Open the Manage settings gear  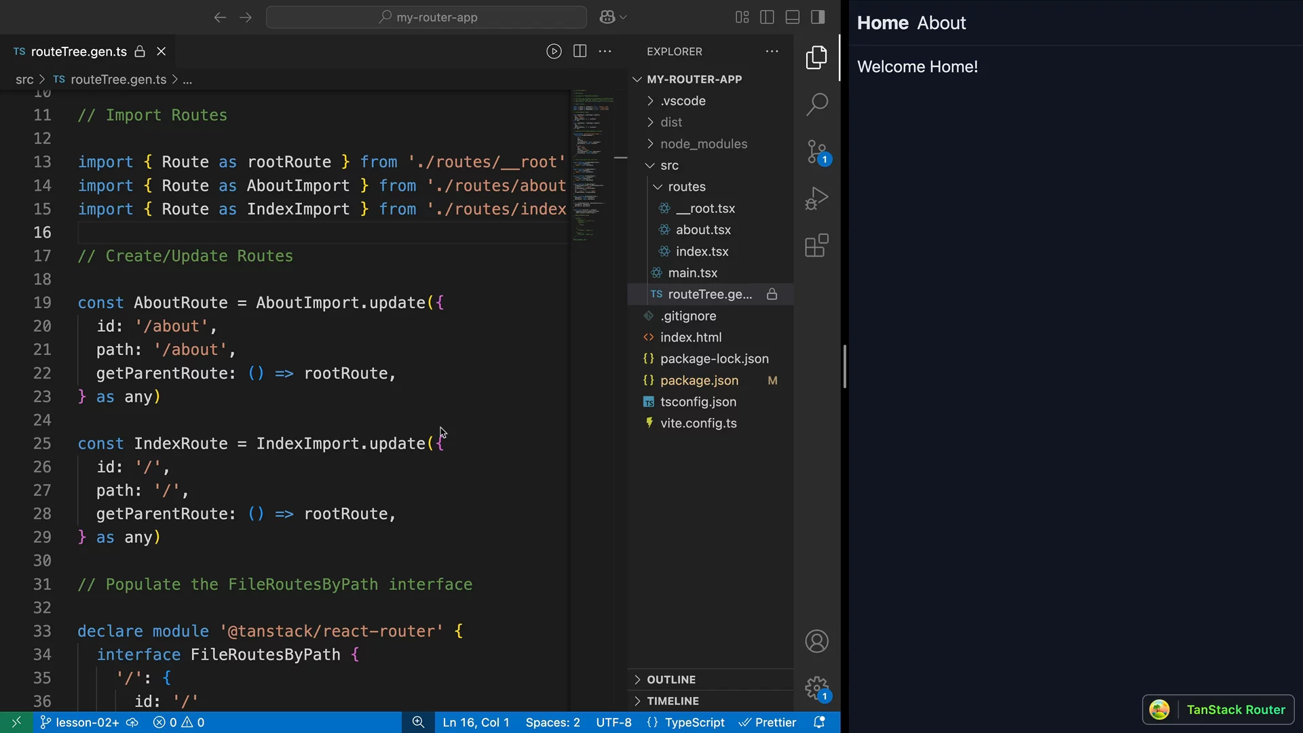tap(816, 688)
